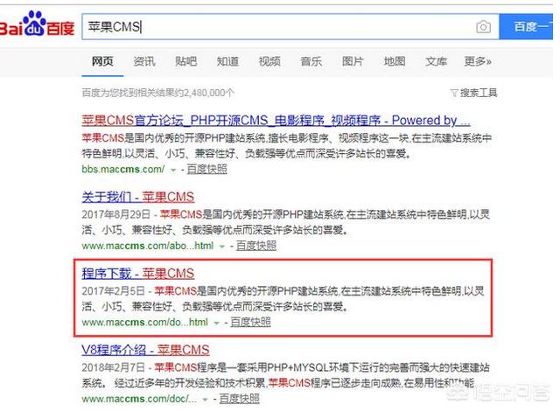This screenshot has width=560, height=411.
Task: Expand dropdown arrow next to bbs.maccms.com
Action: pyautogui.click(x=173, y=170)
